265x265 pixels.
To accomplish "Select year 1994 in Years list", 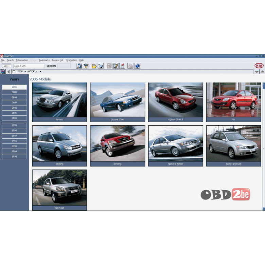I will click(x=14, y=152).
